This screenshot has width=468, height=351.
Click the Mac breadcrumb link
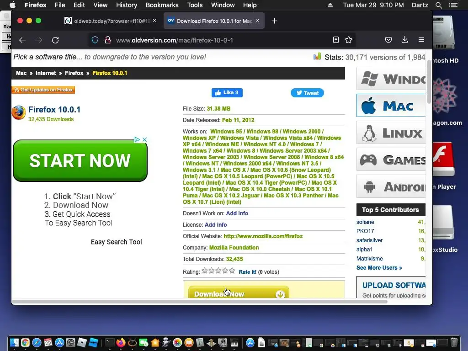pos(21,73)
